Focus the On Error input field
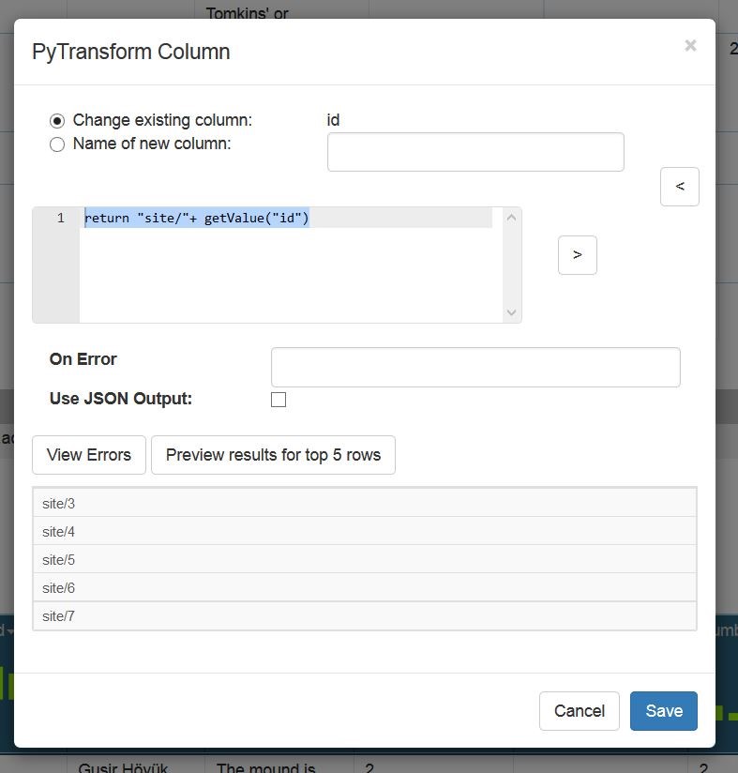 pyautogui.click(x=475, y=368)
